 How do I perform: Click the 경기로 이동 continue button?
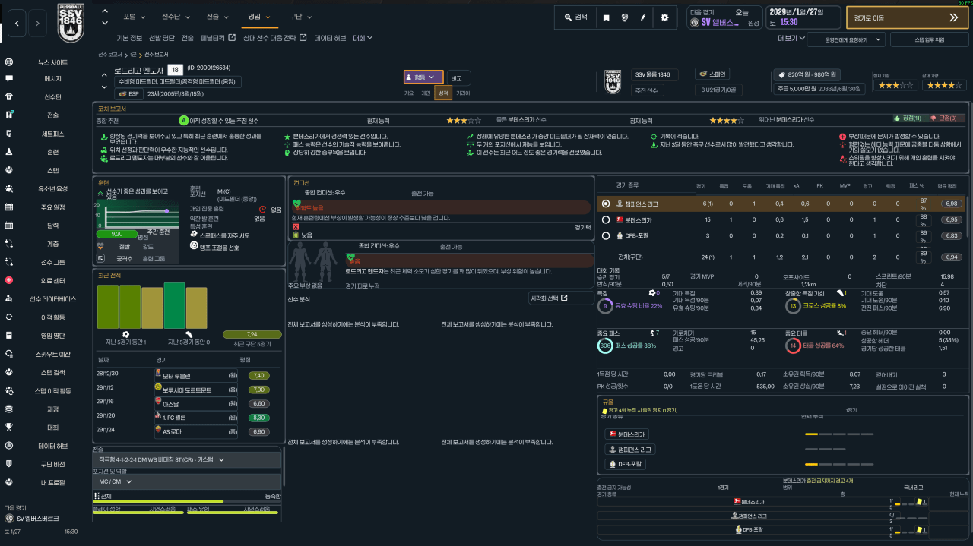click(x=907, y=17)
